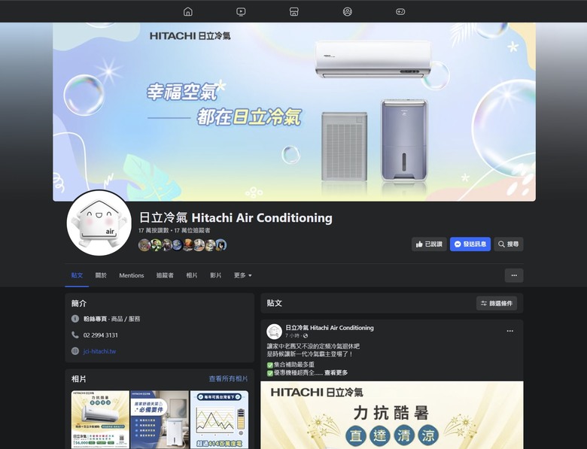
Task: Open the jci-hitachi.tw website link
Action: (x=99, y=351)
